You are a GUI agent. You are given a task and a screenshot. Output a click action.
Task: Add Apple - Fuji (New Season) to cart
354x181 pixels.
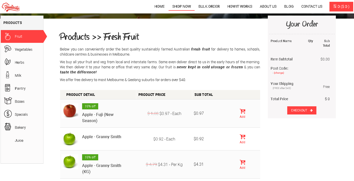coord(242,113)
